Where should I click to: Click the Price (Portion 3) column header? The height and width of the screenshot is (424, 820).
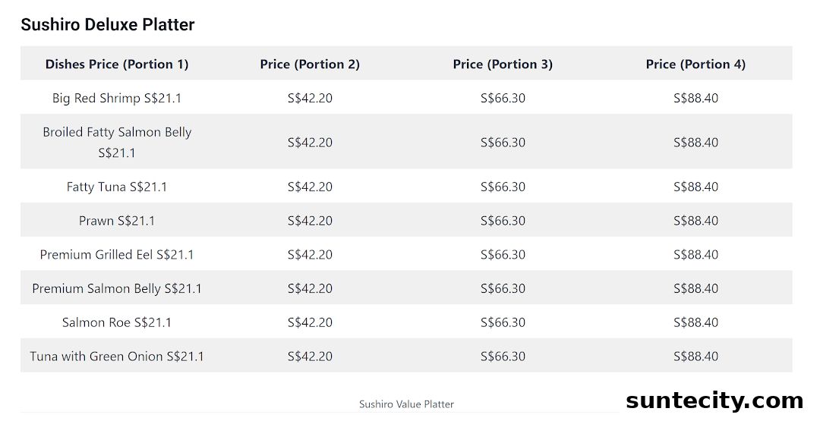503,64
